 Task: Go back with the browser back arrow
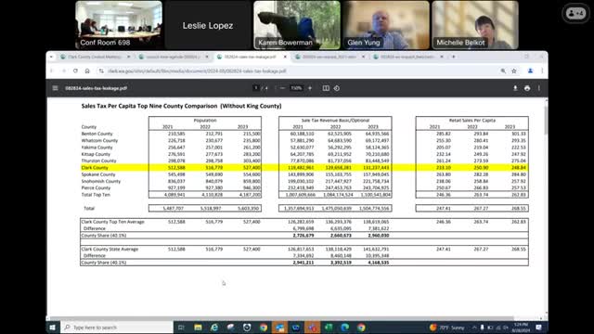coord(52,71)
